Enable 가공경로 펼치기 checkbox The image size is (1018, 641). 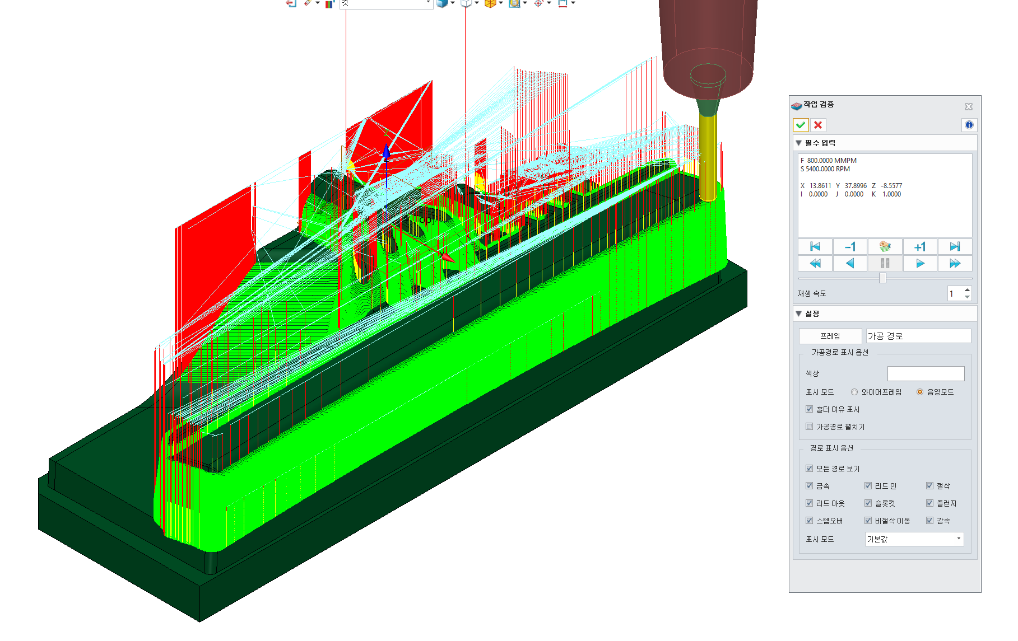[x=809, y=427]
